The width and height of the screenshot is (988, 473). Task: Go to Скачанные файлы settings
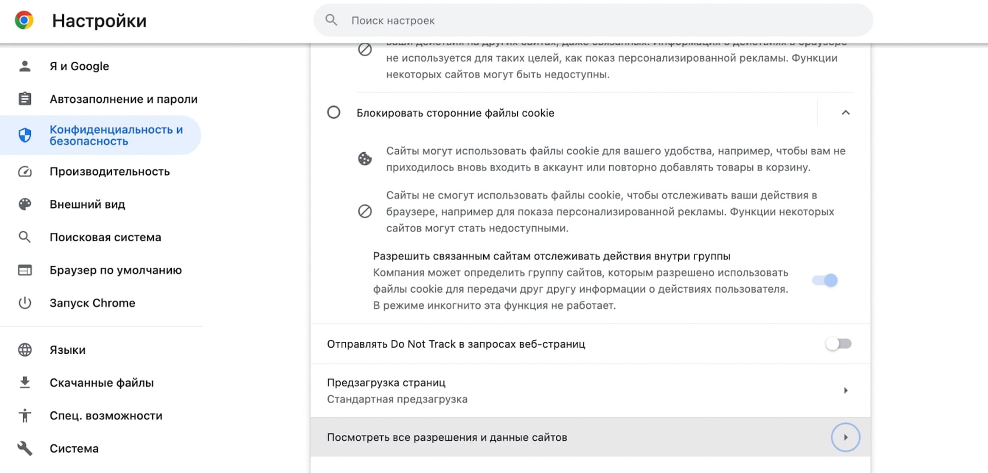(x=101, y=383)
